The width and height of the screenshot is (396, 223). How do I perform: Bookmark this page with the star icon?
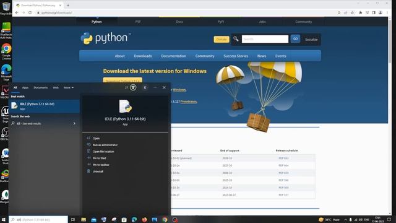tap(352, 12)
